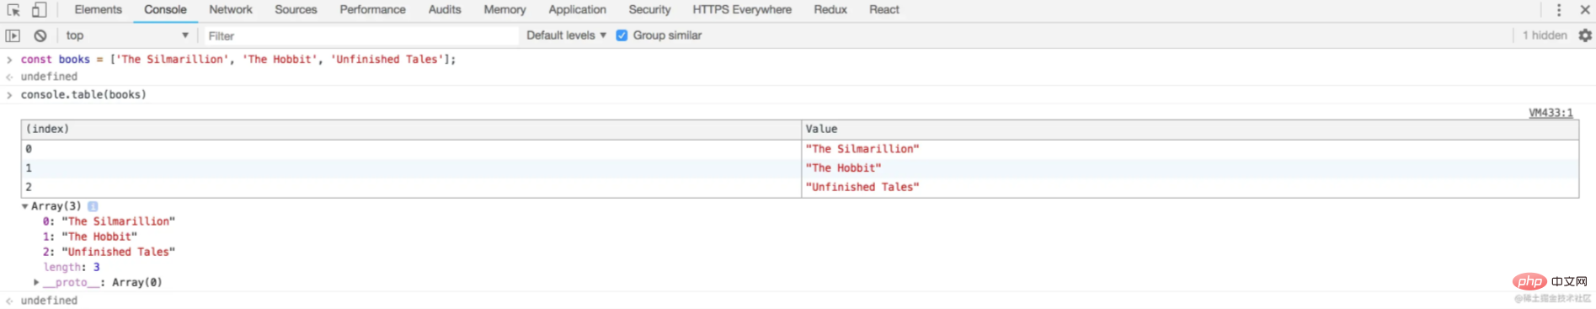Toggle the device toolbar icon

39,10
